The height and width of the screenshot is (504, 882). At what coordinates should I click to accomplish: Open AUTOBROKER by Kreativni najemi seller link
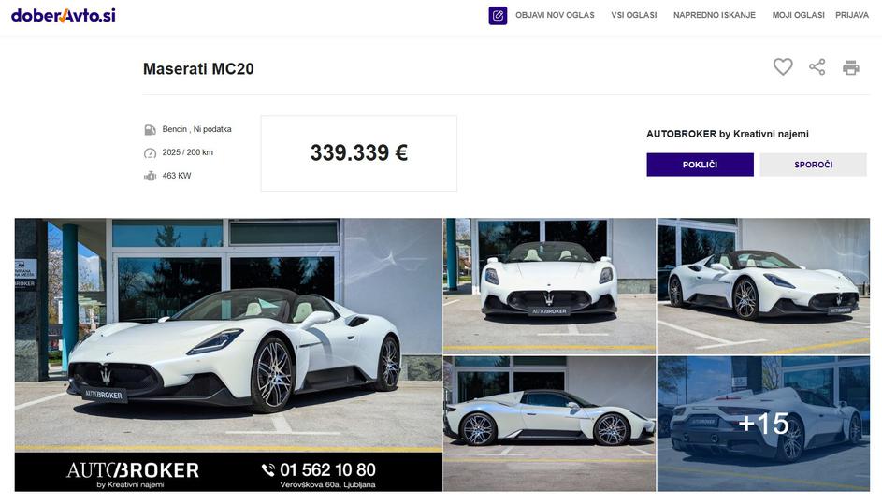[728, 134]
